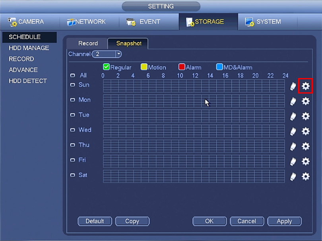This screenshot has width=322, height=241.
Task: Click the Default button
Action: point(95,221)
